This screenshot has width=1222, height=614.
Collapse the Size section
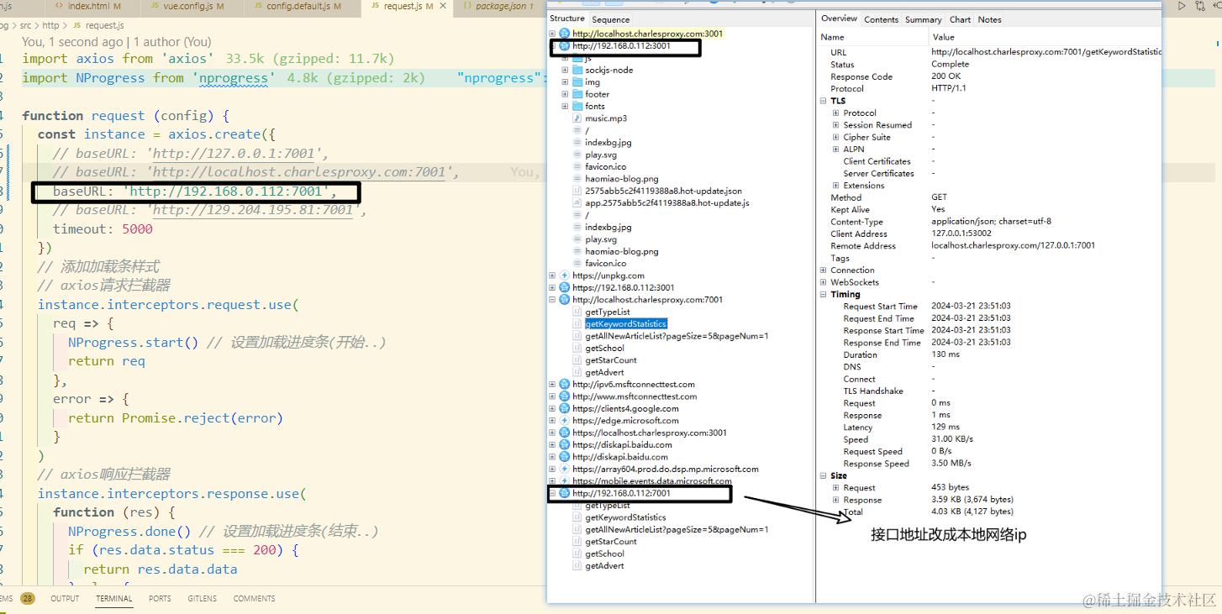[824, 475]
